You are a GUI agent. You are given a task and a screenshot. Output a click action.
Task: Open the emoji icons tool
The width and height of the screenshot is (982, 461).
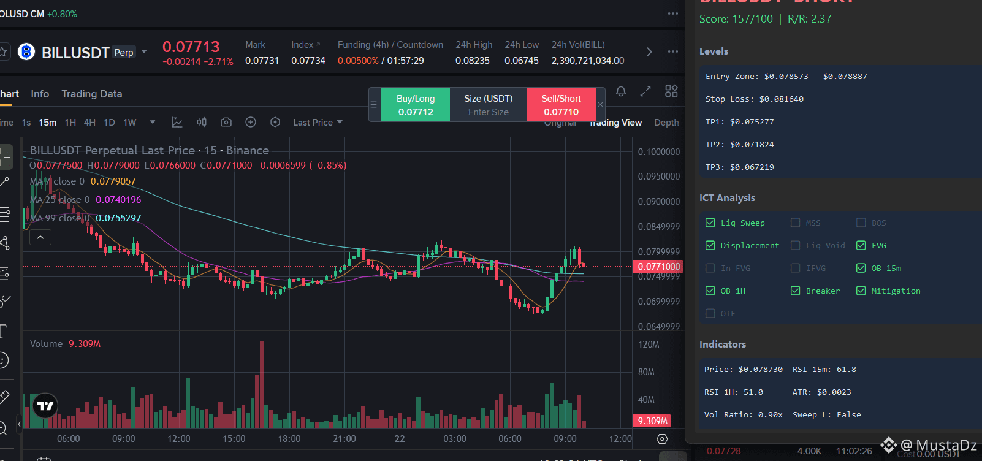click(4, 360)
